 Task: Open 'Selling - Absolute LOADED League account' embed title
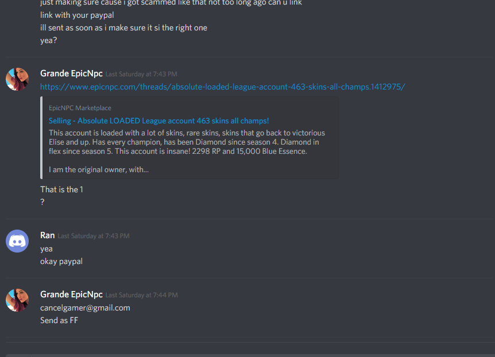159,121
